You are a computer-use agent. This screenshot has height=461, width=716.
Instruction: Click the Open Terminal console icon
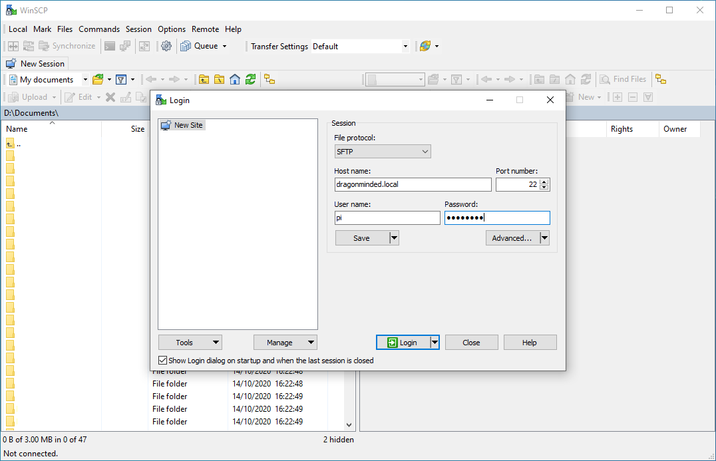point(110,46)
